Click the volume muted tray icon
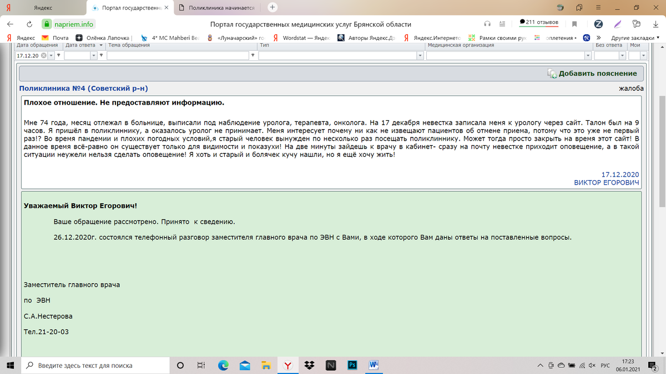 [592, 365]
